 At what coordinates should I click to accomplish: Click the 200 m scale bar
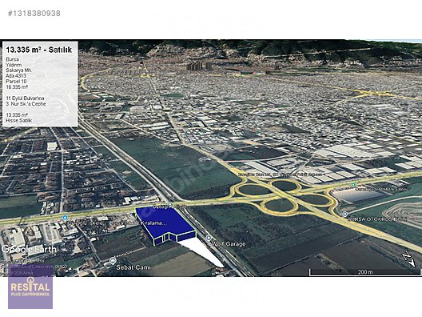pyautogui.click(x=364, y=272)
